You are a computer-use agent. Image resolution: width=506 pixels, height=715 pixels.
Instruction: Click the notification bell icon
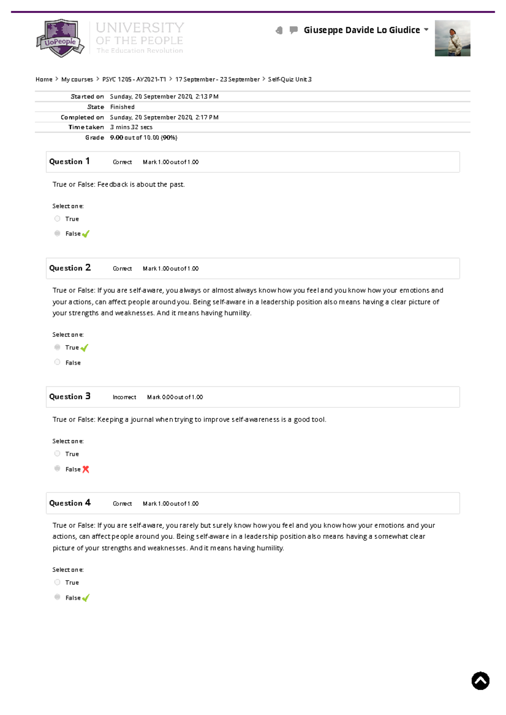click(x=278, y=29)
